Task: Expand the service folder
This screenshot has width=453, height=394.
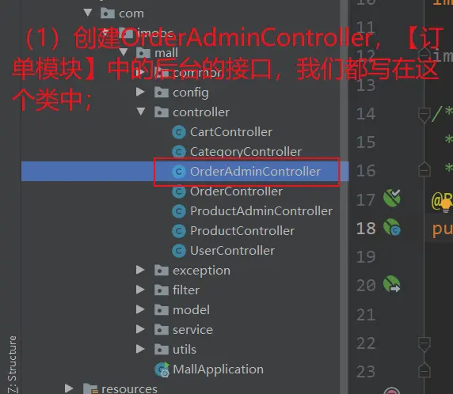Action: (x=140, y=329)
